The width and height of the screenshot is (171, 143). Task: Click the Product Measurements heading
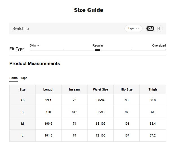coord(34,63)
